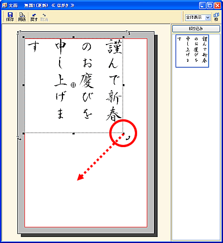Click the rotate handle at the top-right corner
This screenshot has height=243, width=223.
tap(129, 32)
